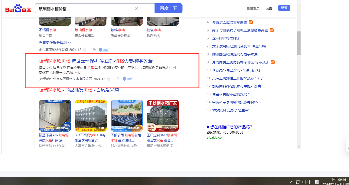Screen dimensions: 349x185
Task: Click the page vertical scrollbar thumb
Action: (x=299, y=43)
